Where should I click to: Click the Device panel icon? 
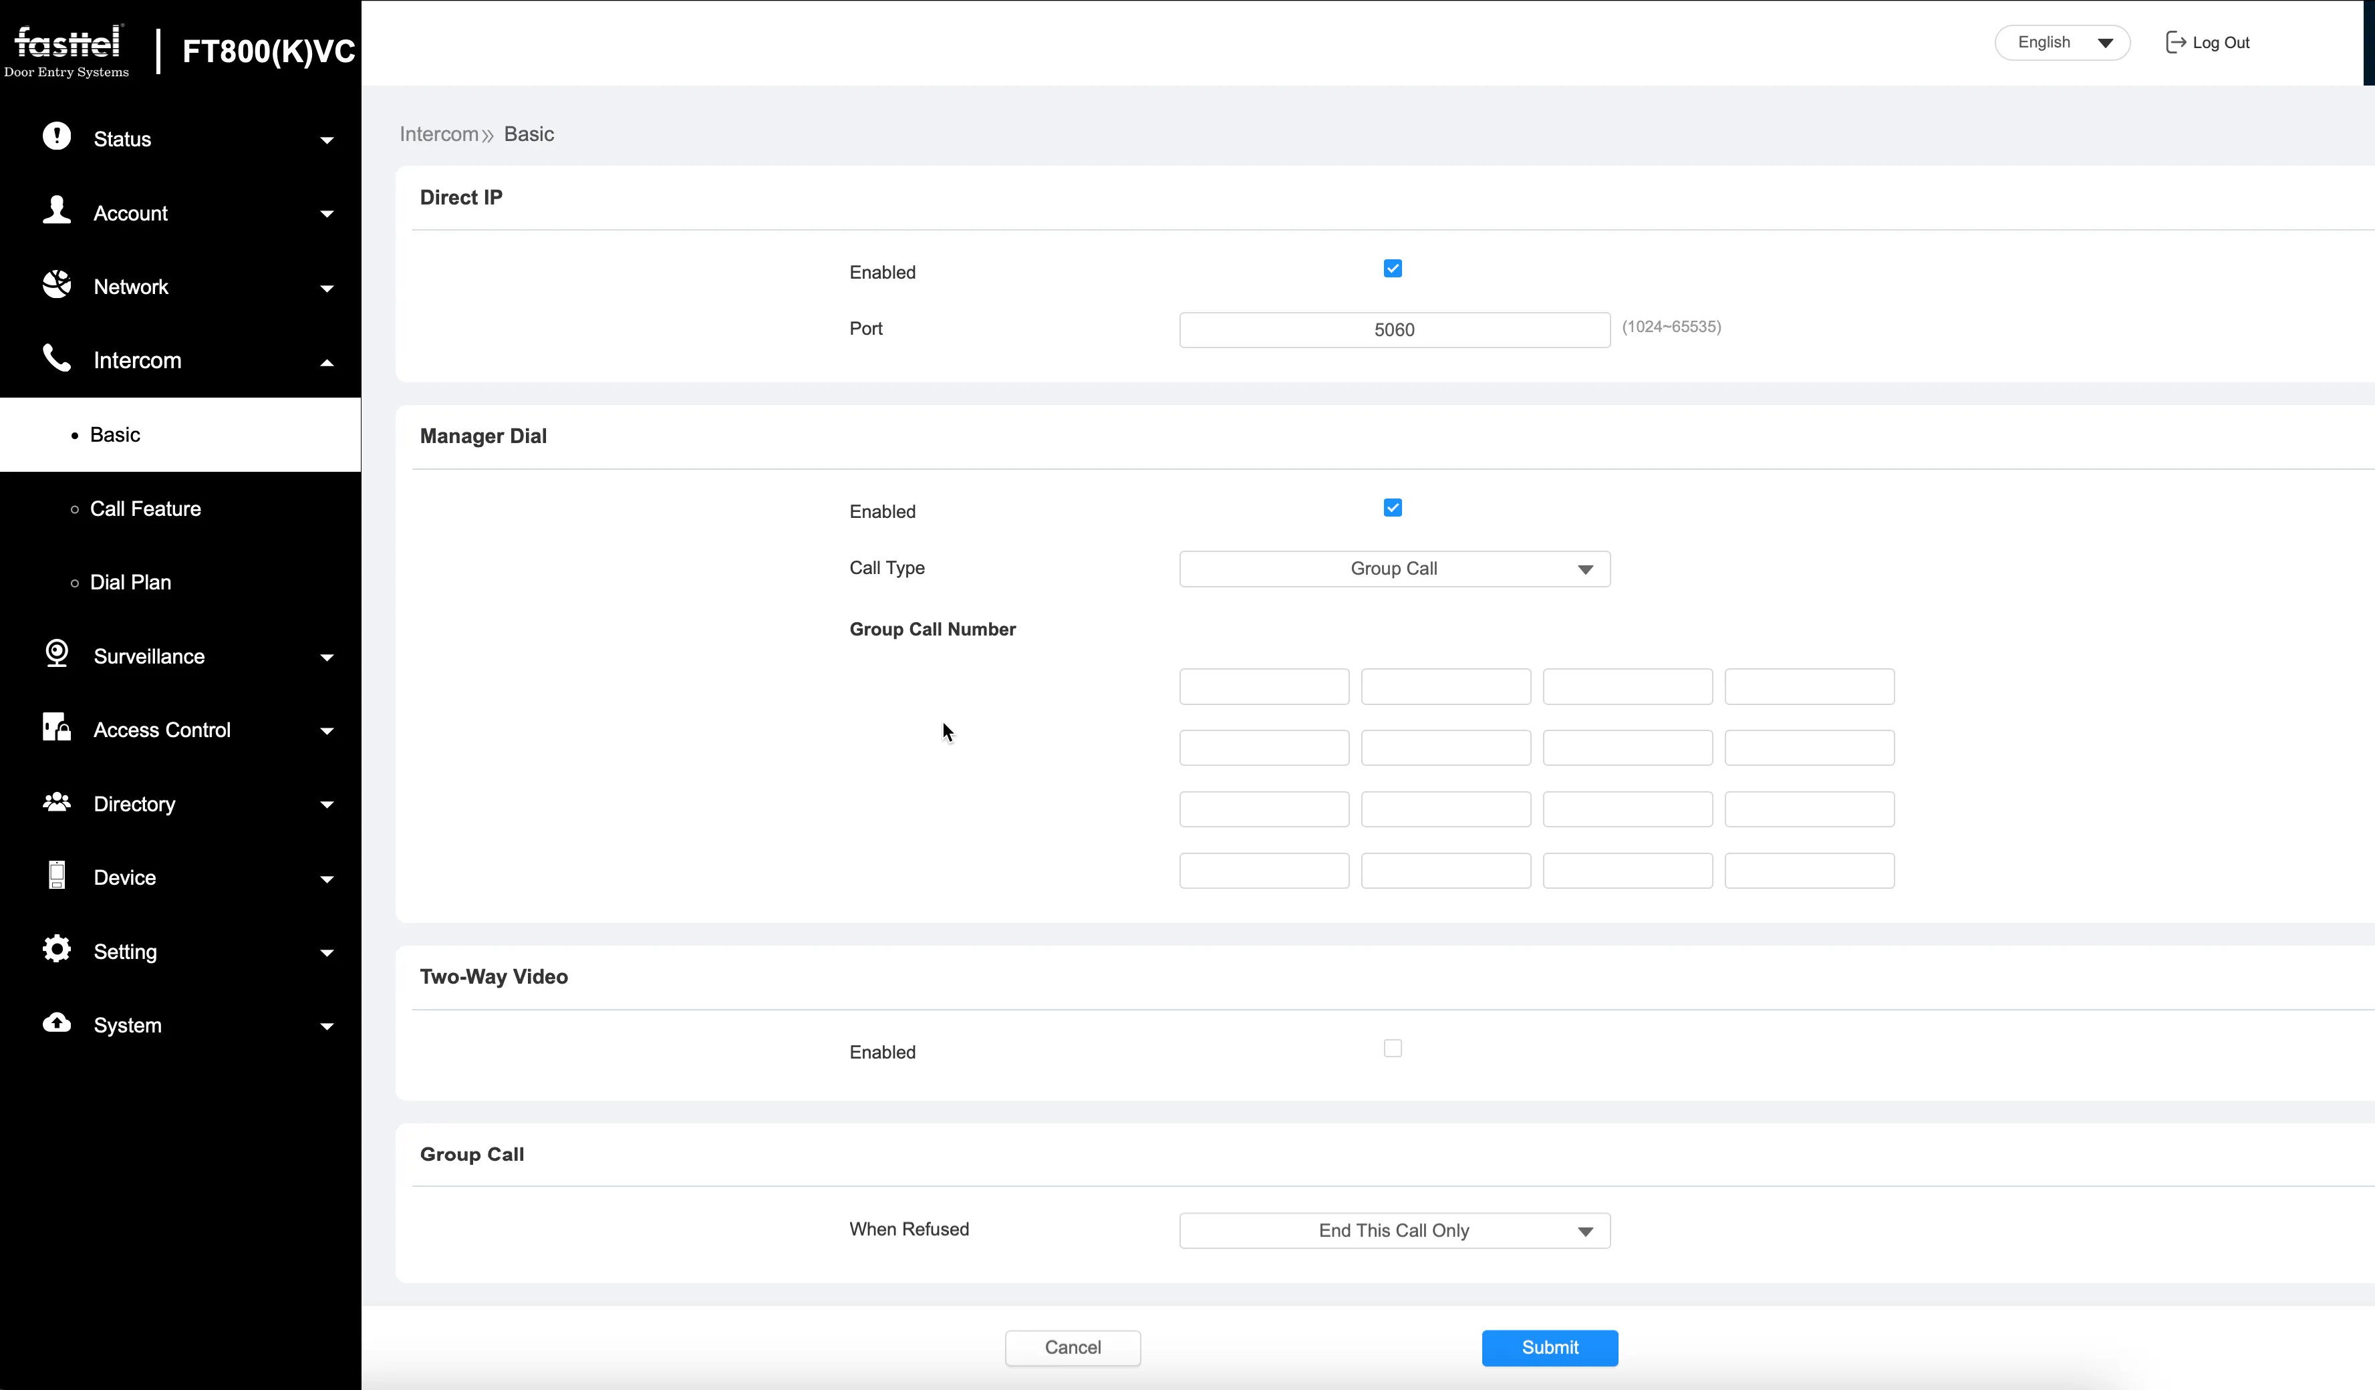click(57, 875)
